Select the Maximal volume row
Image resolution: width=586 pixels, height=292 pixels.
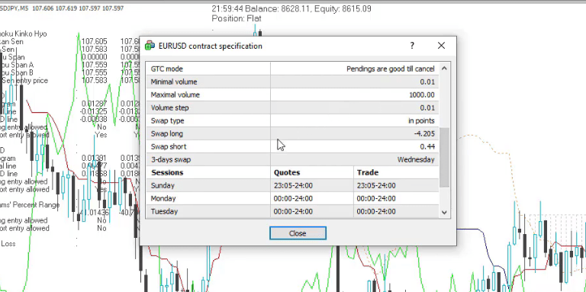(x=292, y=95)
